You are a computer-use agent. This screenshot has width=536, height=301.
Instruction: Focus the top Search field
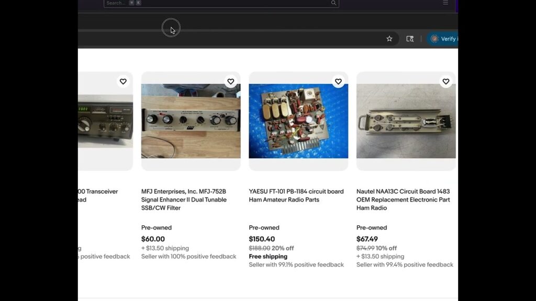(x=209, y=3)
